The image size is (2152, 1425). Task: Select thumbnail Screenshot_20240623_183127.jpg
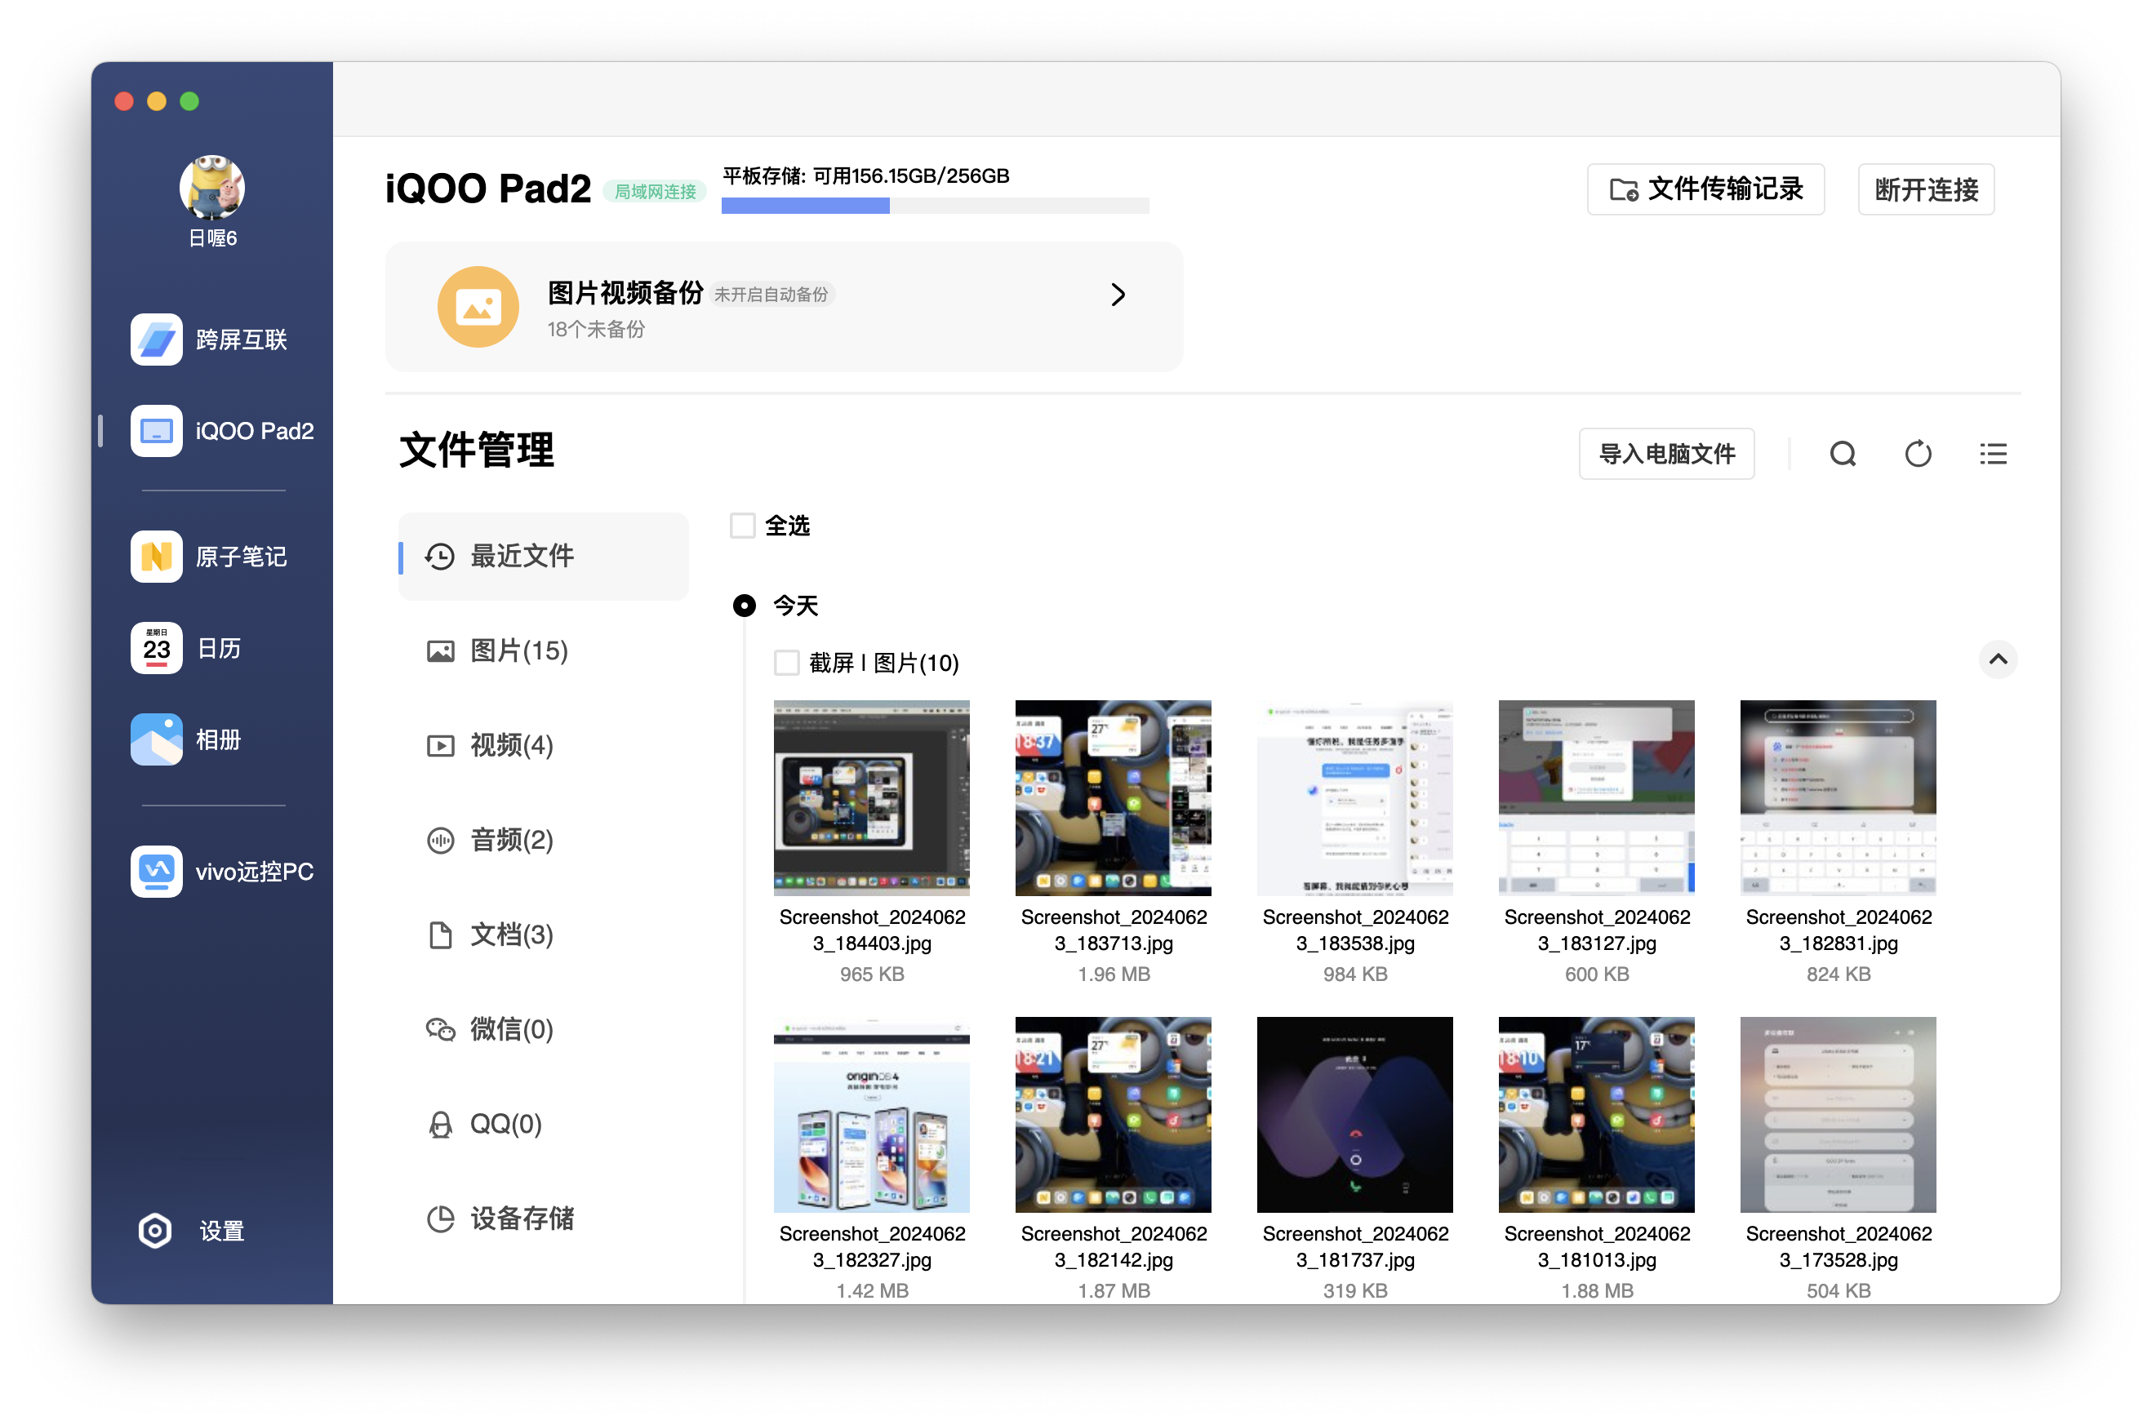[1597, 797]
